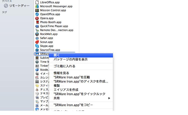Screen dimensions: 188x115
Task: Select リモートディ… sidebar item text
Action: pos(19,5)
